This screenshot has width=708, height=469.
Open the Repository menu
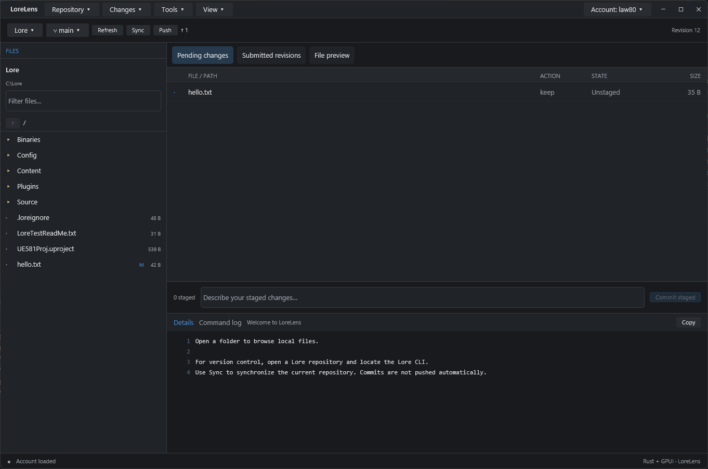[x=71, y=9]
